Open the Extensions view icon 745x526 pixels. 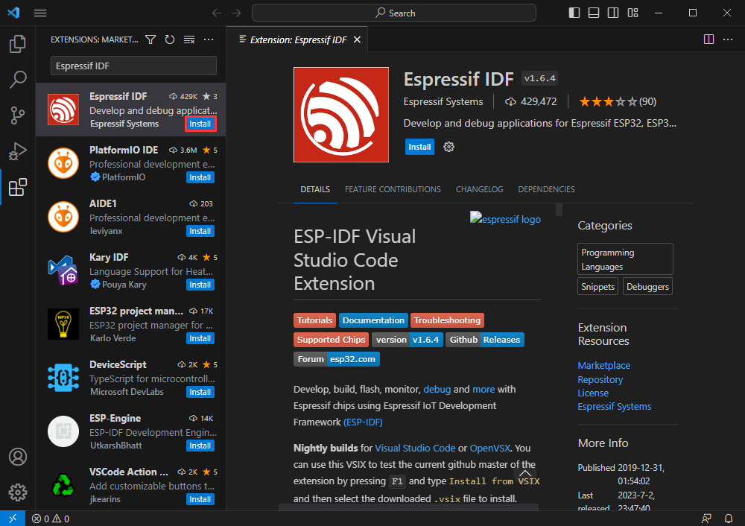(x=18, y=187)
